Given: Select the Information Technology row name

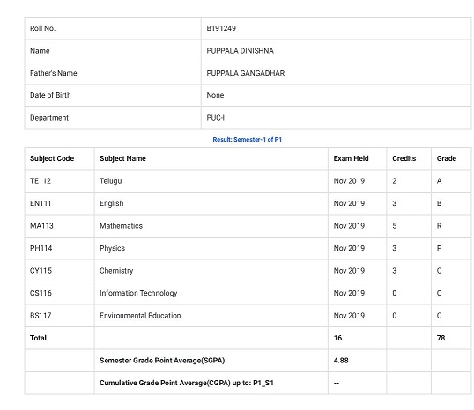Looking at the screenshot, I should click(x=138, y=293).
